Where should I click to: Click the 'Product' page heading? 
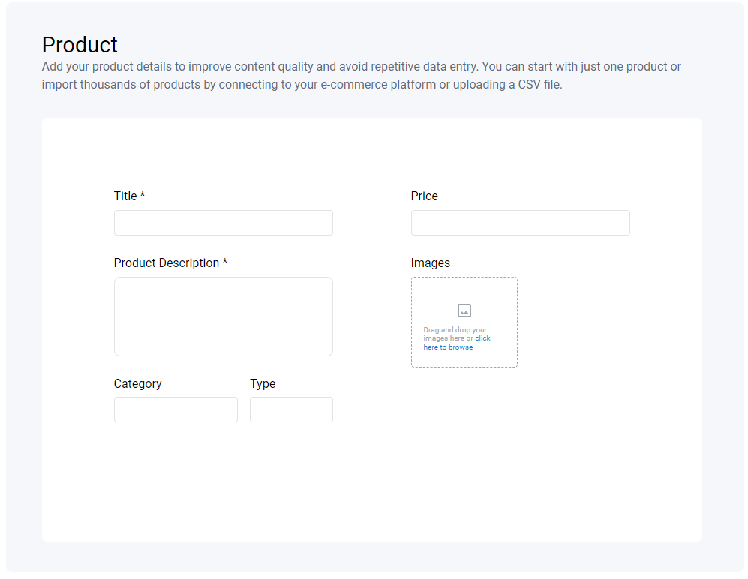(80, 45)
